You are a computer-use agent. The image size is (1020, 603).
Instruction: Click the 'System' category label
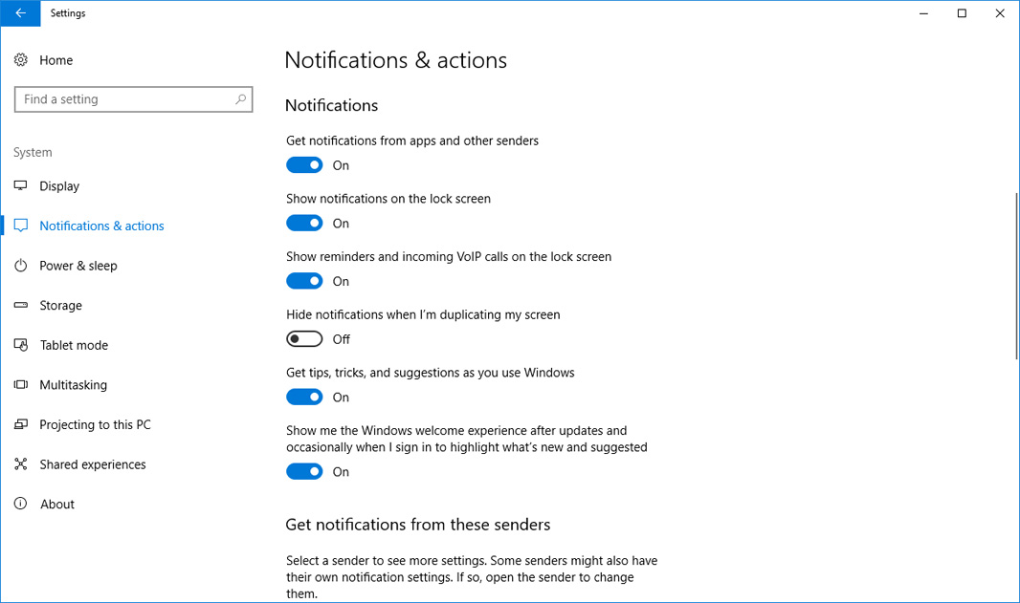(33, 152)
